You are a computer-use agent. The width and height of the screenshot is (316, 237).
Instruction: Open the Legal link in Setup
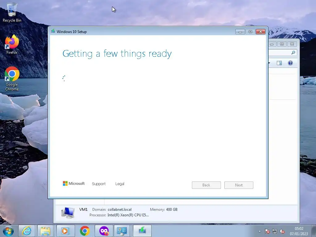(x=120, y=184)
